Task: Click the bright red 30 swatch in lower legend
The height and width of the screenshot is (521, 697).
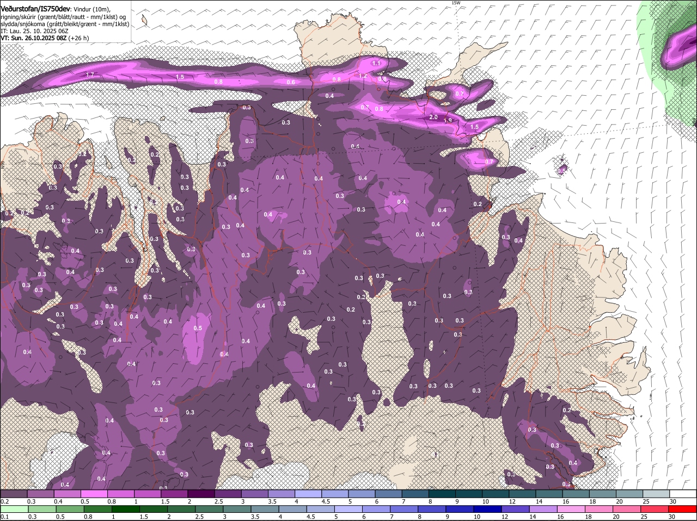Action: 682,510
